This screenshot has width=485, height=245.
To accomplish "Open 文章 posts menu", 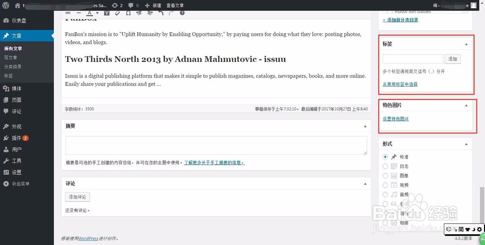I will [27, 36].
